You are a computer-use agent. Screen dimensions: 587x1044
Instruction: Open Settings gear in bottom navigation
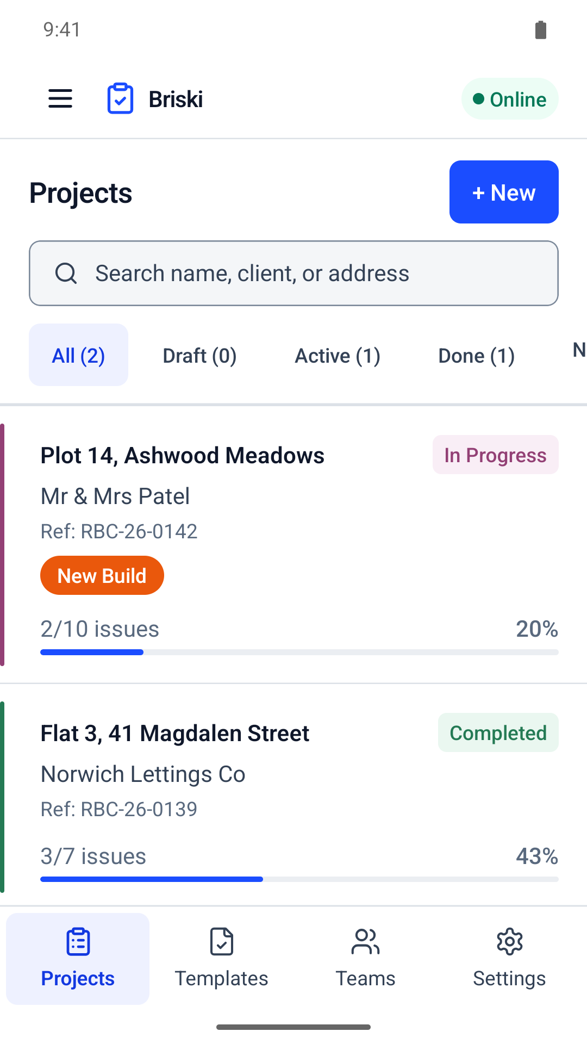(509, 959)
